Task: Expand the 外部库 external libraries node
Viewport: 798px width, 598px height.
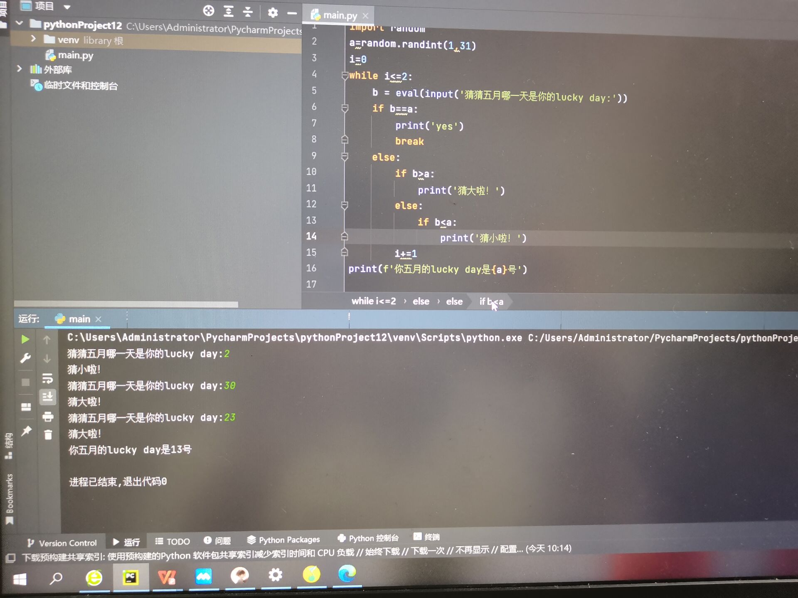Action: coord(19,69)
